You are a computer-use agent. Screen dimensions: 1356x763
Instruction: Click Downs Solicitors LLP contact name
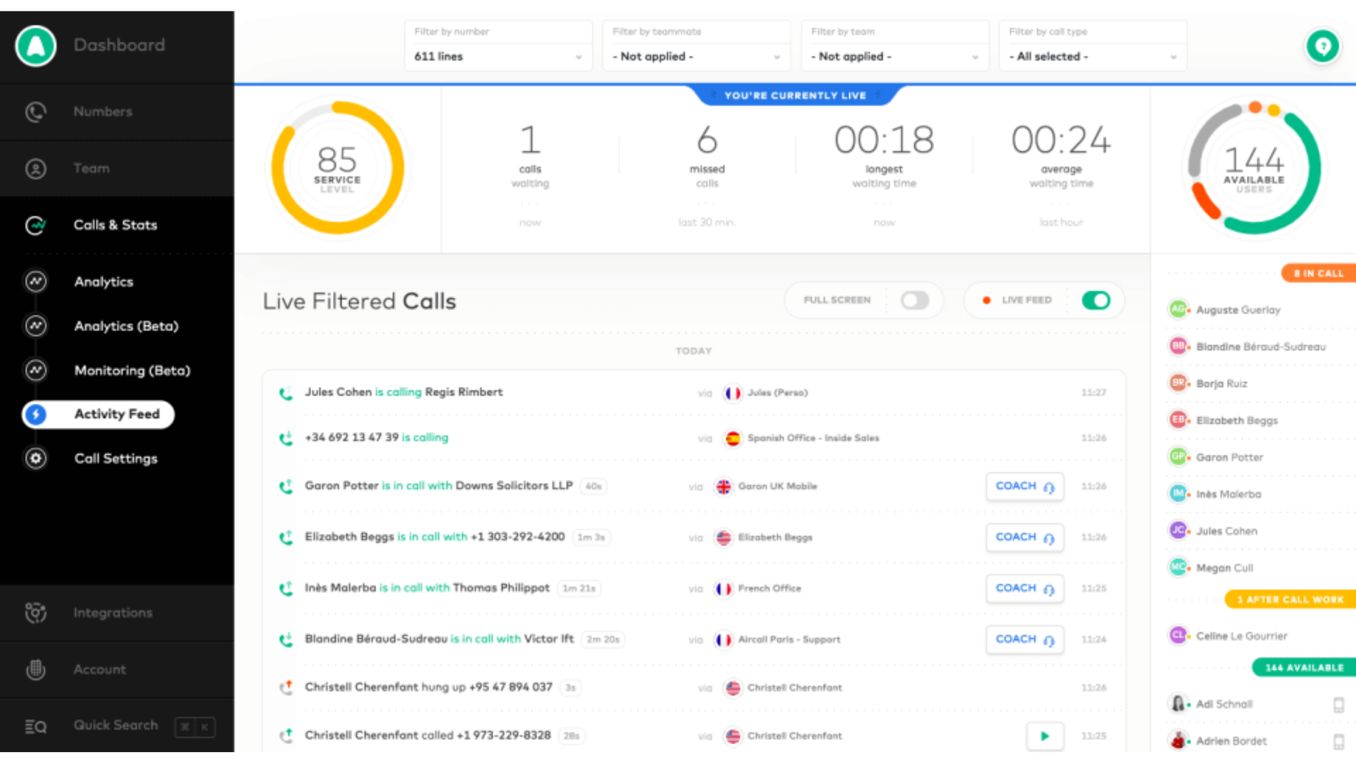(514, 486)
